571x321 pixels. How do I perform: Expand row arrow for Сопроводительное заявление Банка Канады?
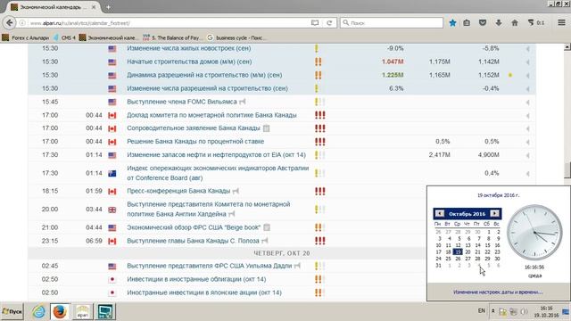coord(527,128)
